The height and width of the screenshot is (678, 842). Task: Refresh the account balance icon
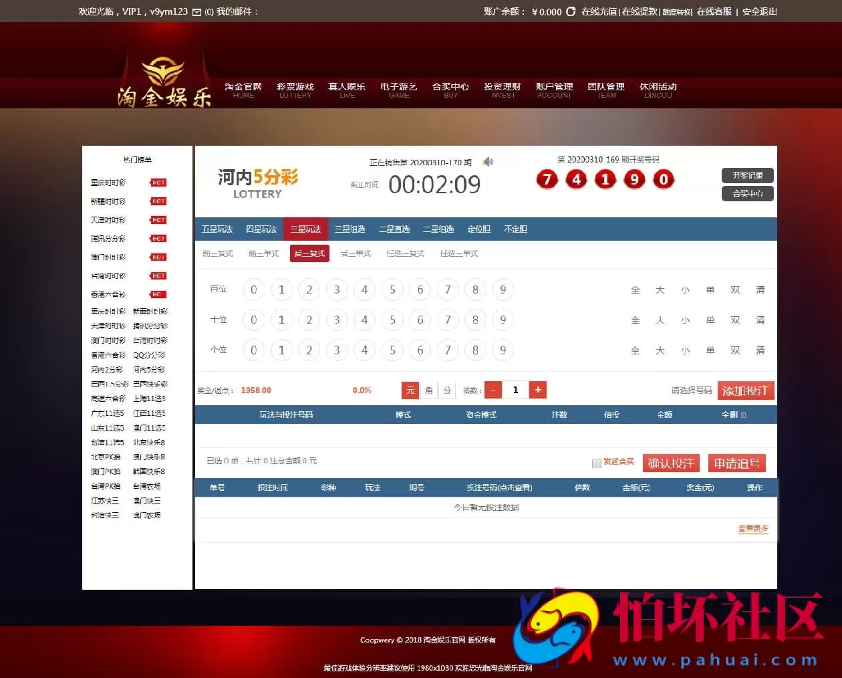coord(571,12)
